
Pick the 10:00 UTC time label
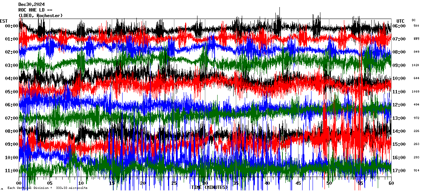pos(399,78)
